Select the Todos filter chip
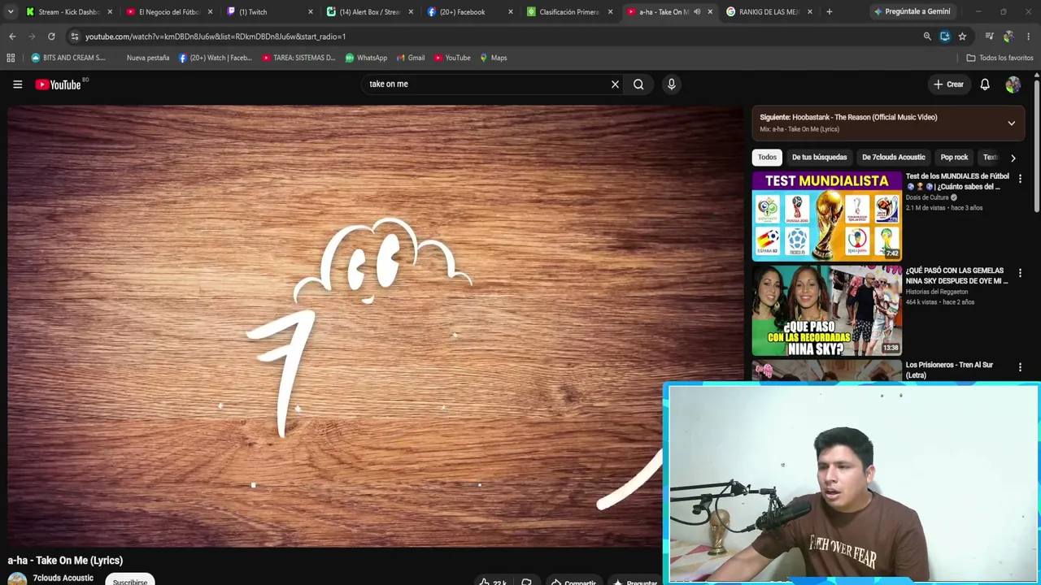1041x585 pixels. (767, 158)
